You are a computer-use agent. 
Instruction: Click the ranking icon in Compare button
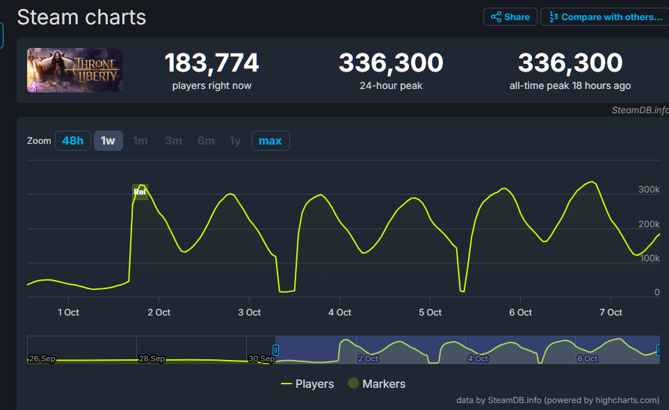(x=554, y=17)
